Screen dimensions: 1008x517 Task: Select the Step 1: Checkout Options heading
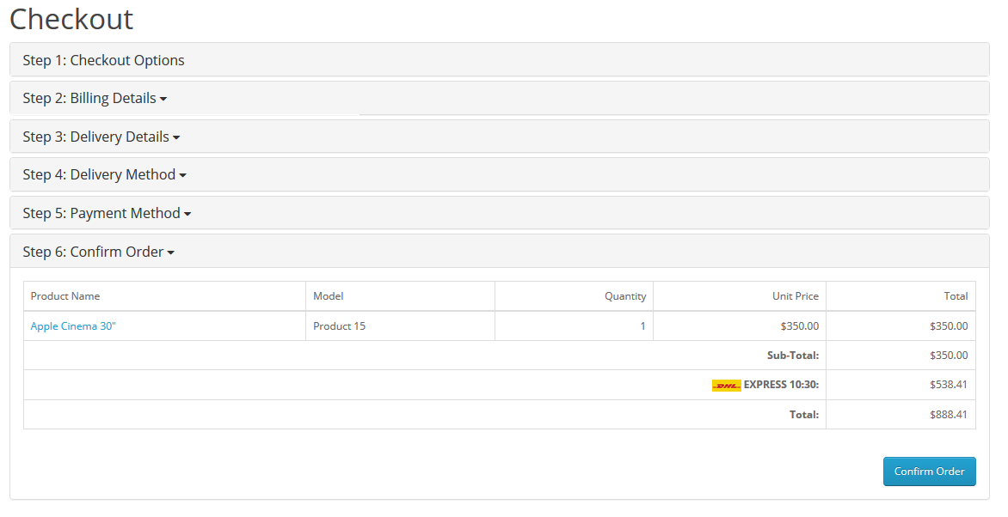click(103, 60)
